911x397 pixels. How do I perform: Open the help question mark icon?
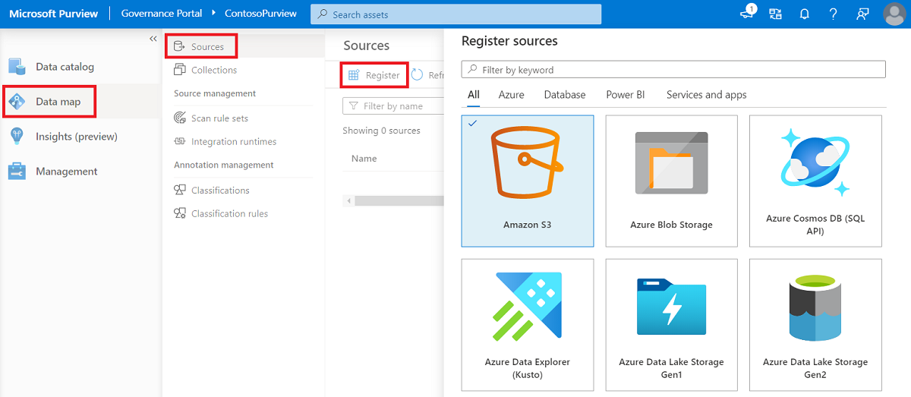click(x=833, y=14)
